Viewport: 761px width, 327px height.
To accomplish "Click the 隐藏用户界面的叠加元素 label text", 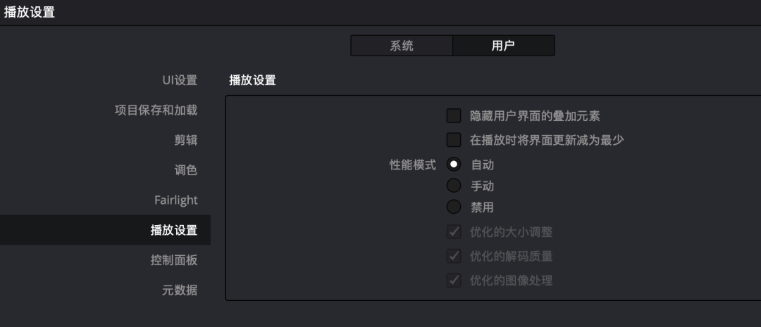I will tap(535, 116).
